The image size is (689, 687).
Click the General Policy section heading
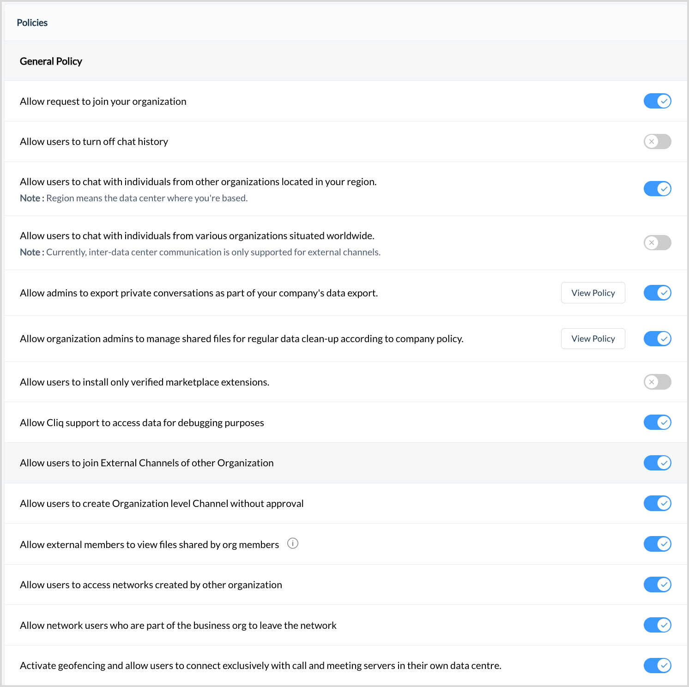pos(51,61)
